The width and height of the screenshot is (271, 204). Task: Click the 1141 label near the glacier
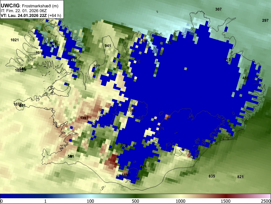pos(131,111)
